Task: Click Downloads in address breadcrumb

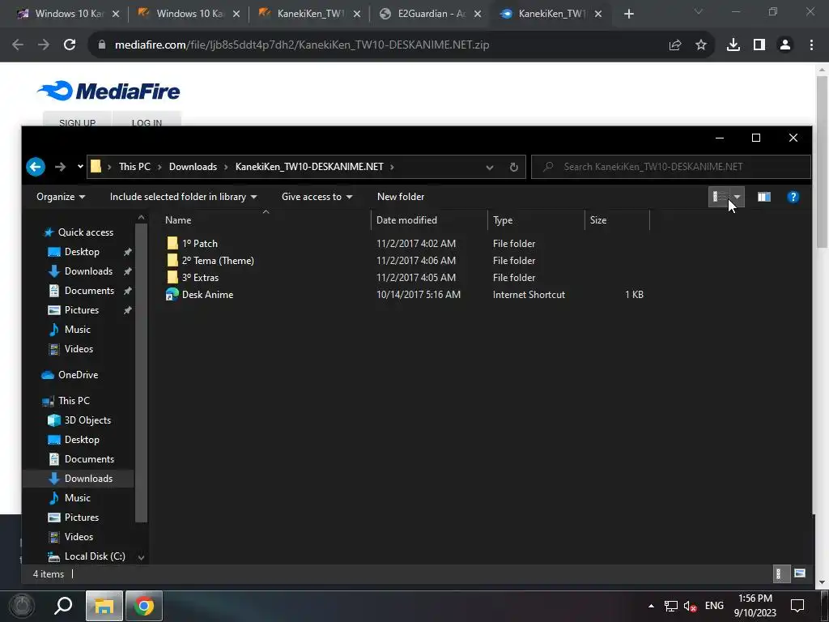Action: point(193,167)
